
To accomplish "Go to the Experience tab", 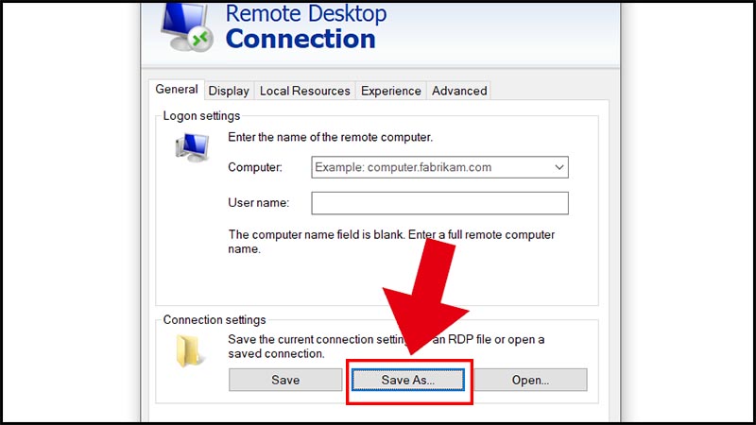I will coord(390,91).
